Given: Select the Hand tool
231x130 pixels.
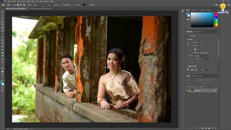Looking at the screenshot, I should 3,71.
